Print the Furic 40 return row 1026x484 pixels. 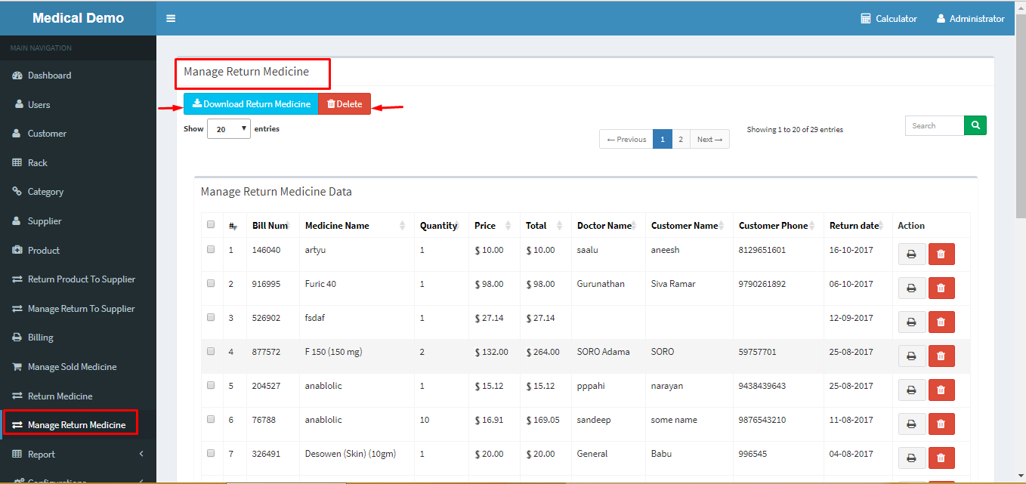pos(911,288)
